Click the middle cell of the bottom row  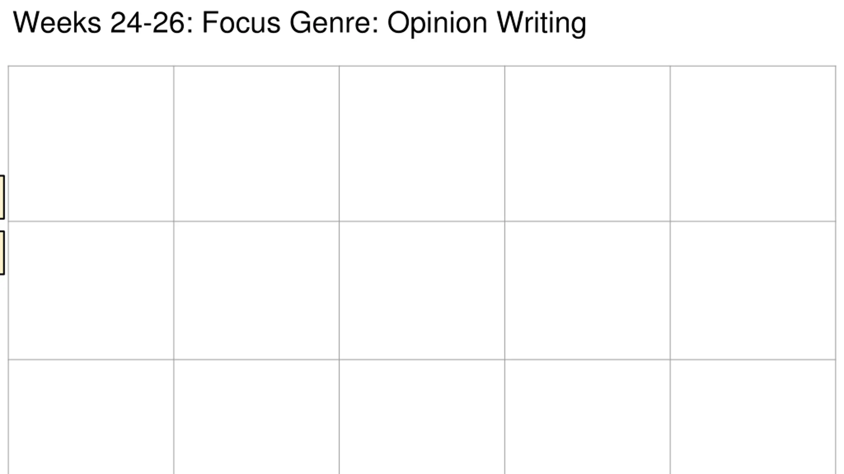point(422,417)
